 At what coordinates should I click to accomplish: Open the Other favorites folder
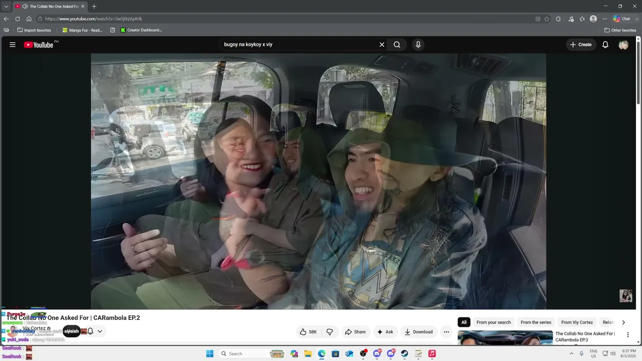620,30
